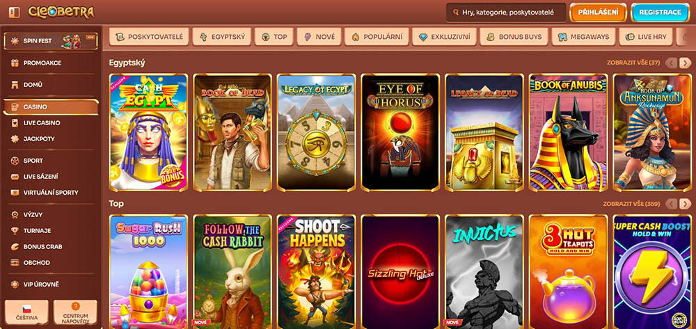The image size is (696, 329).
Task: Click Zobrazit vše (37) link
Action: click(x=633, y=63)
